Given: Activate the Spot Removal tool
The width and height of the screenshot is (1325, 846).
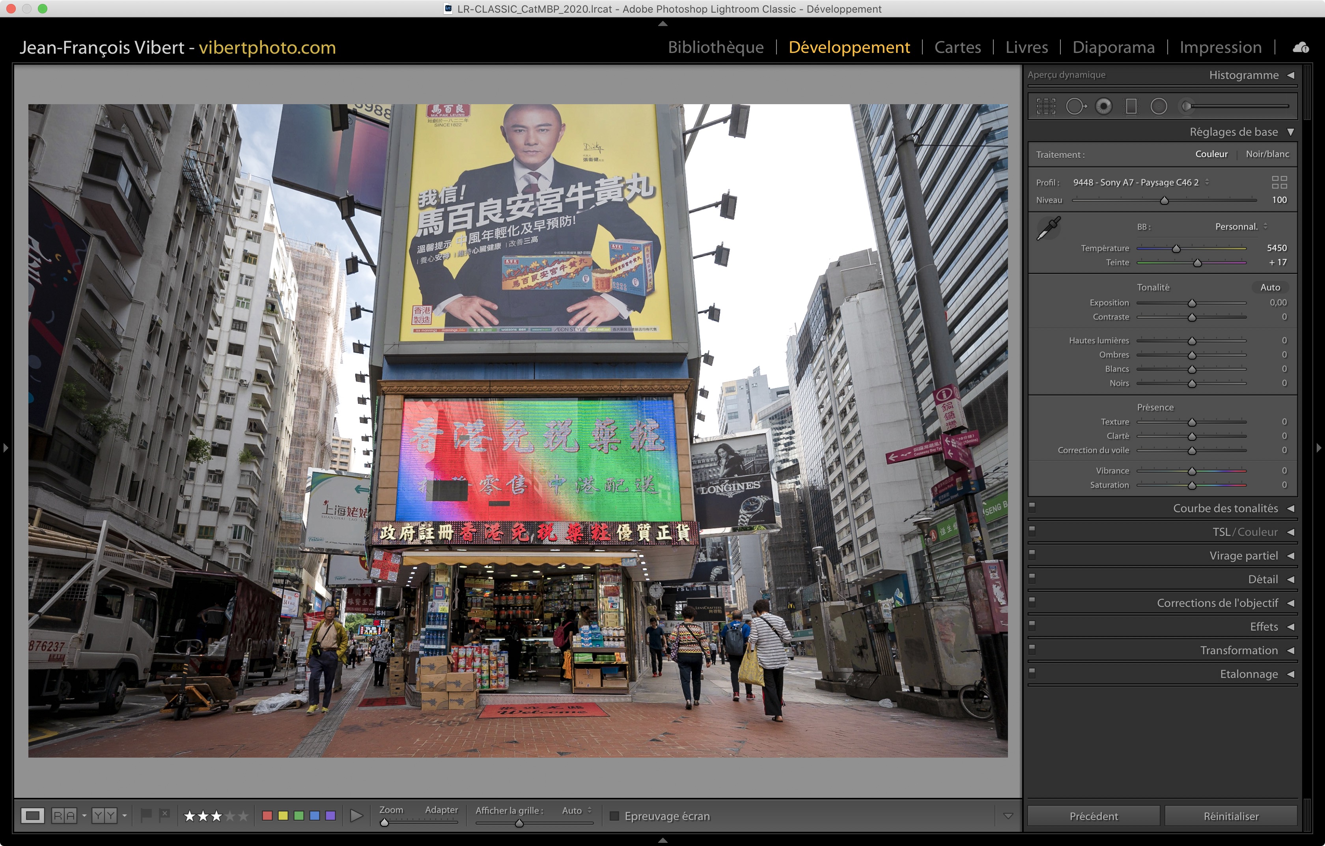Looking at the screenshot, I should 1075,106.
